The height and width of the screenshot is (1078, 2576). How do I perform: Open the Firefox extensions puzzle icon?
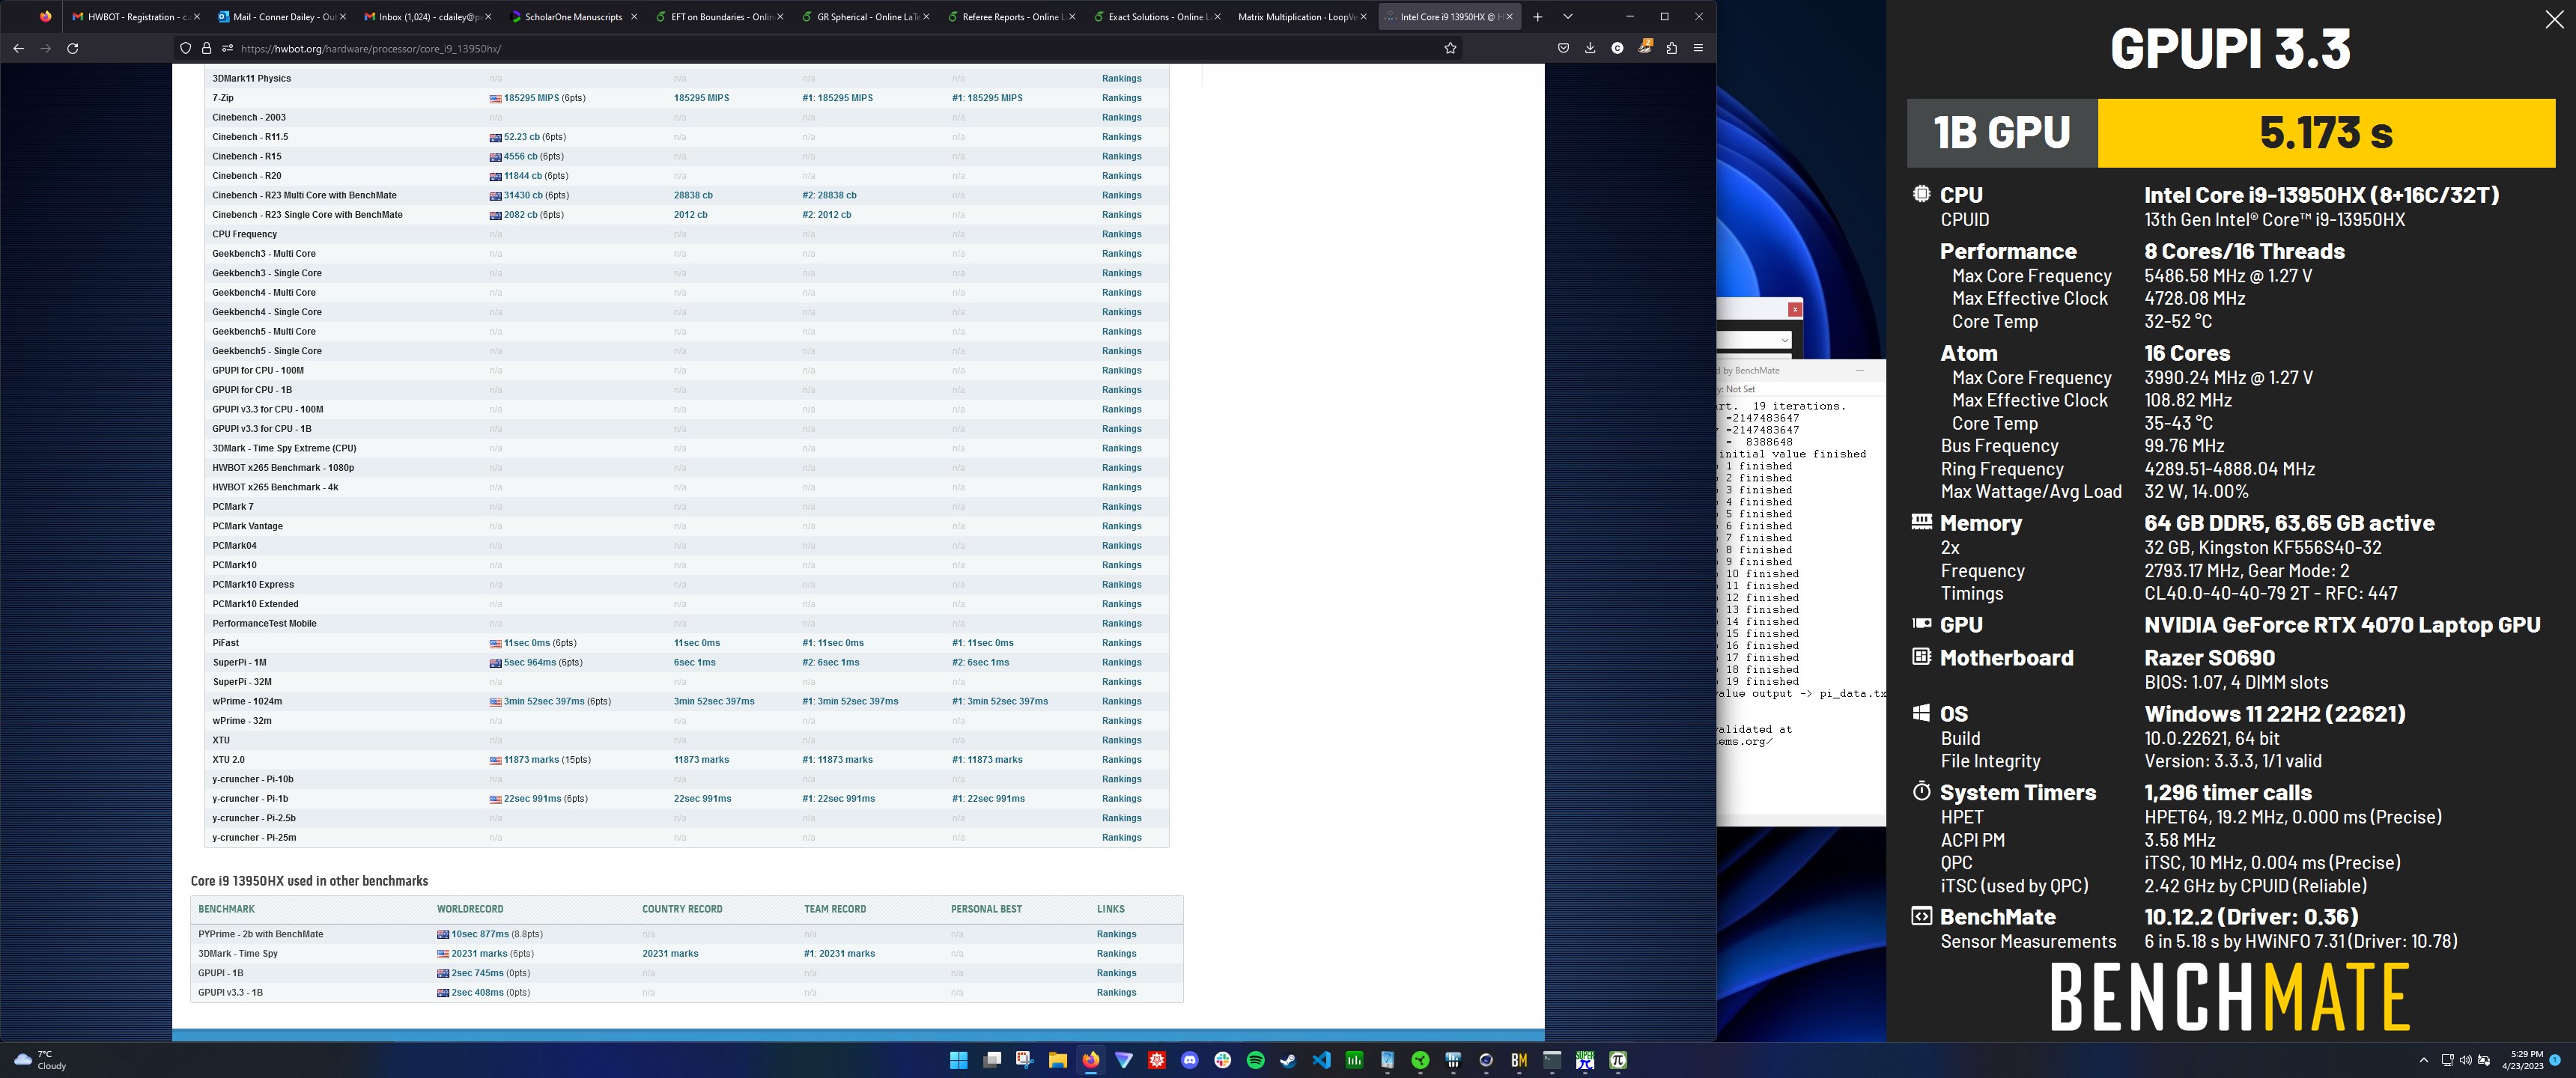[1671, 48]
